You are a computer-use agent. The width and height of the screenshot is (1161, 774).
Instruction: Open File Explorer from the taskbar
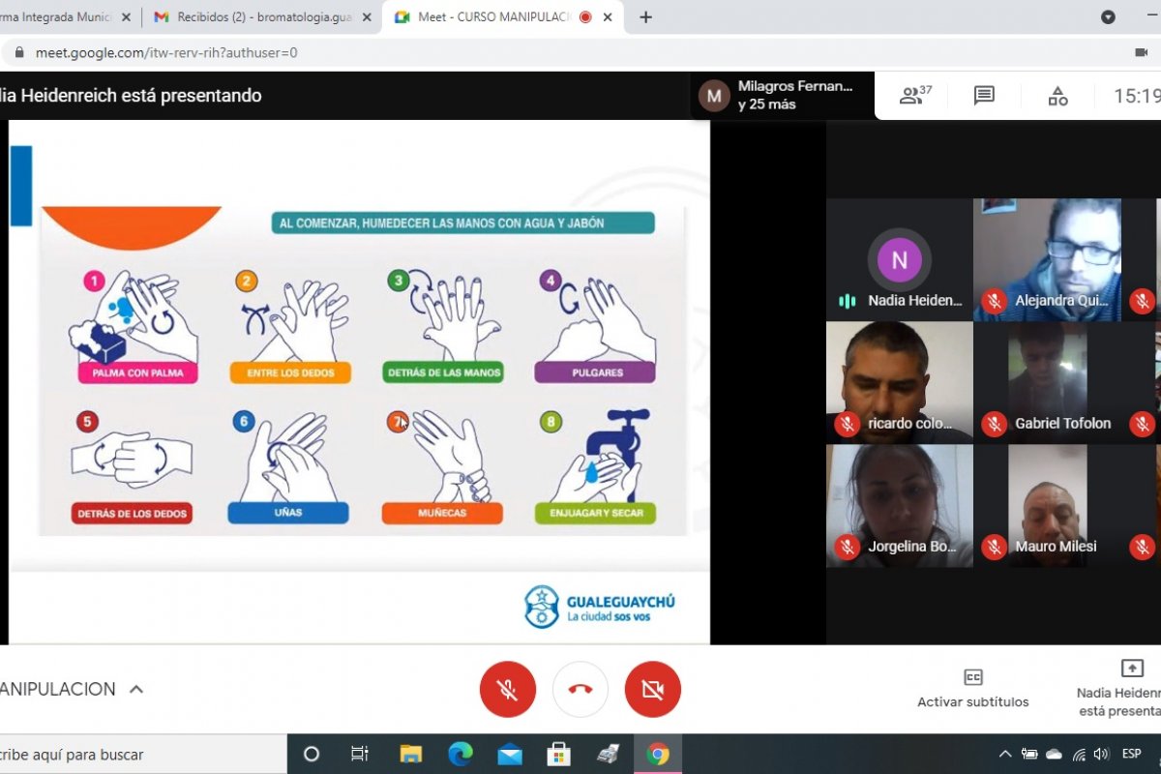(x=411, y=755)
